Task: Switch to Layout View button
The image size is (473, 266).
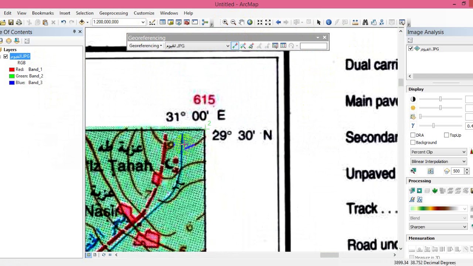Action: 95,255
